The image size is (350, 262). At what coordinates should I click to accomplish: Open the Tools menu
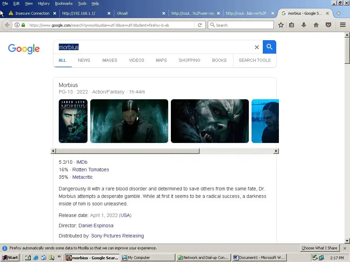coord(82,3)
